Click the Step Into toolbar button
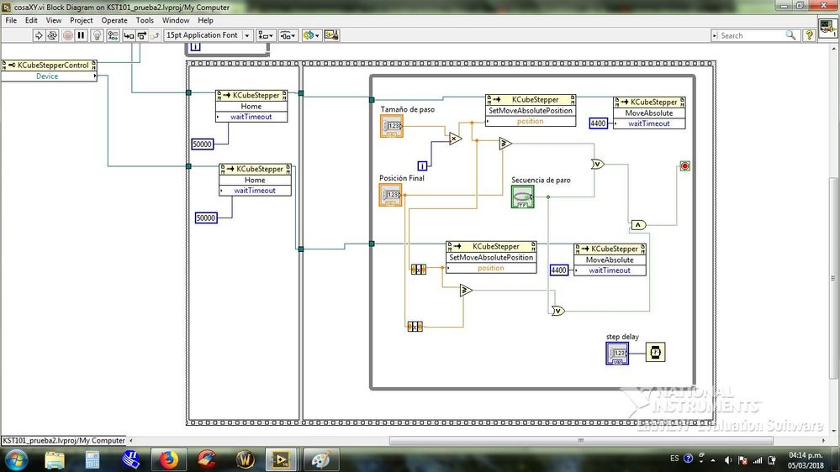 (x=129, y=35)
